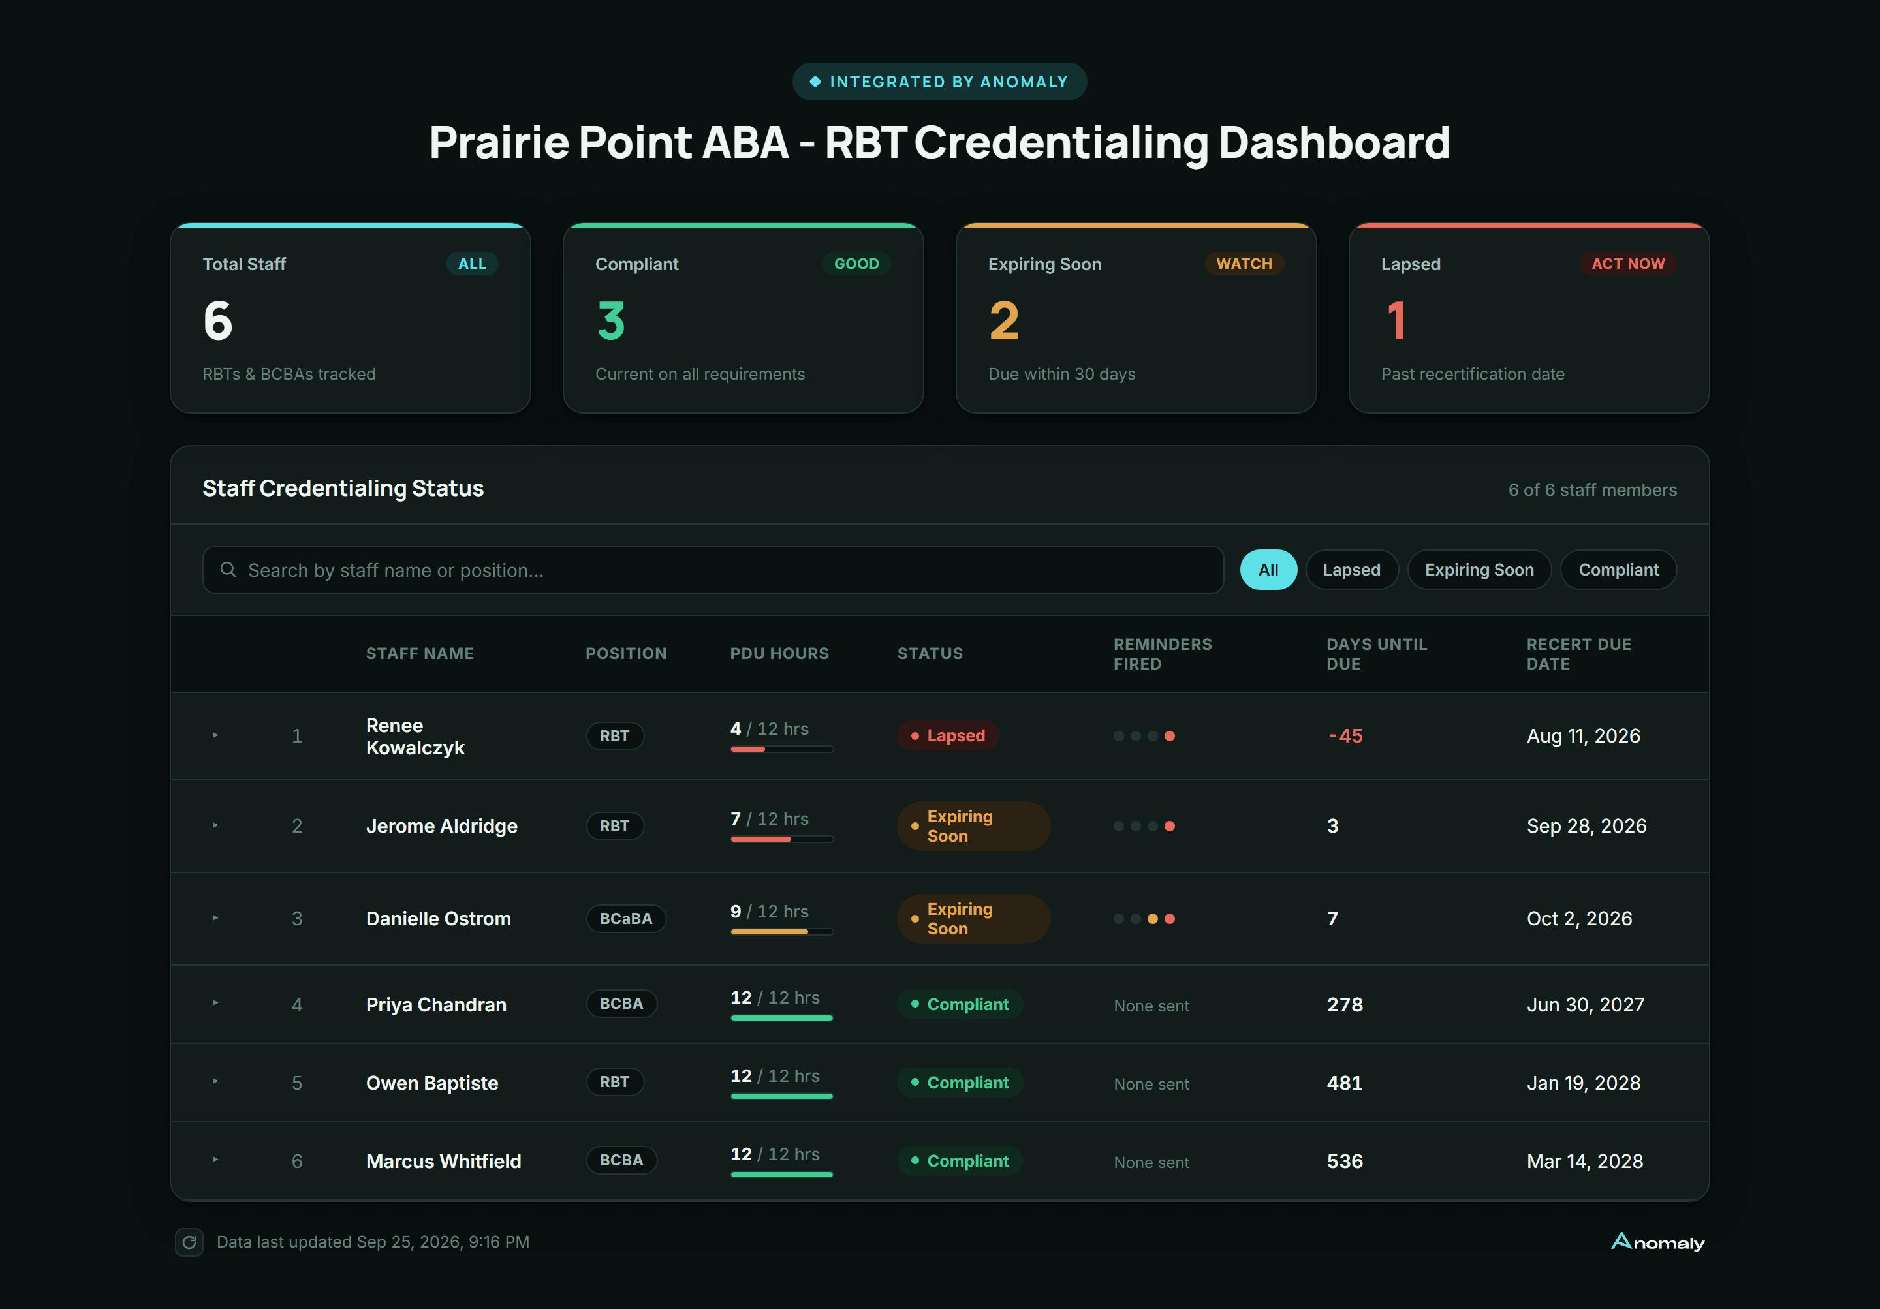This screenshot has width=1880, height=1309.
Task: Expand Danielle Ostrom's row
Action: point(215,917)
